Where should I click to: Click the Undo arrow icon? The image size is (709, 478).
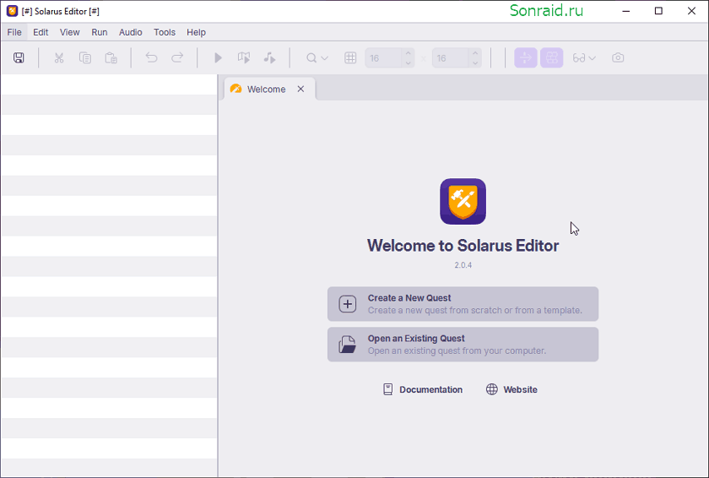click(151, 58)
